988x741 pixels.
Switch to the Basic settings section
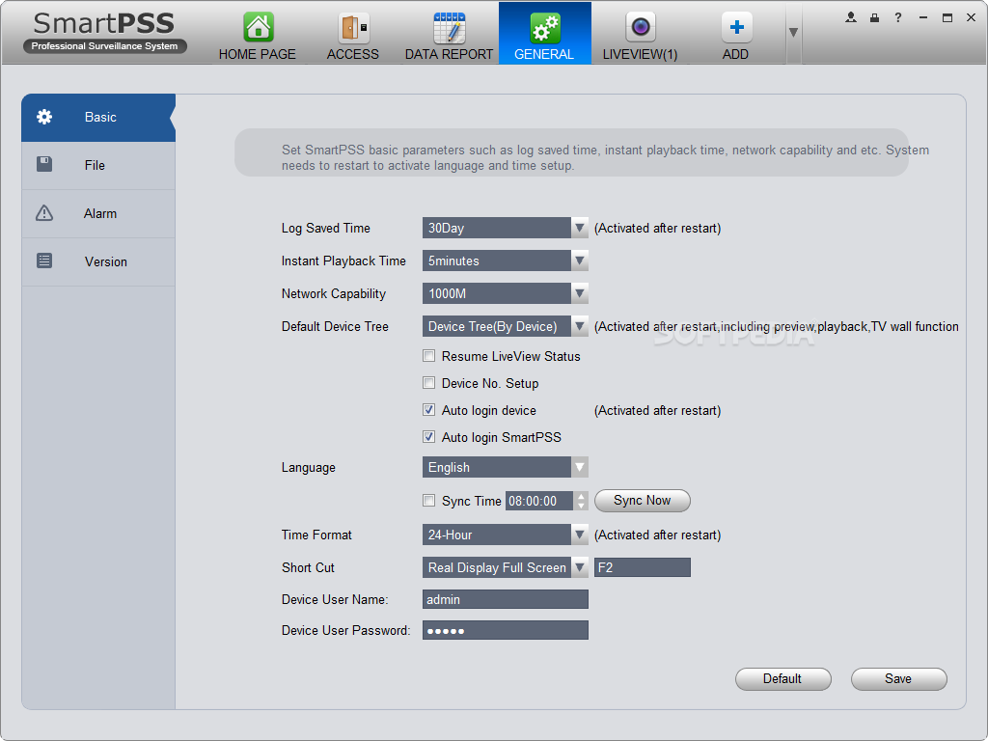pos(98,117)
